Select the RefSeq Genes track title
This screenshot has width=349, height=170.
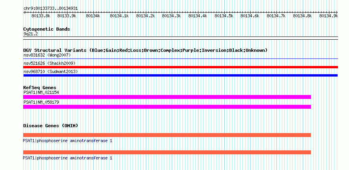(40, 88)
